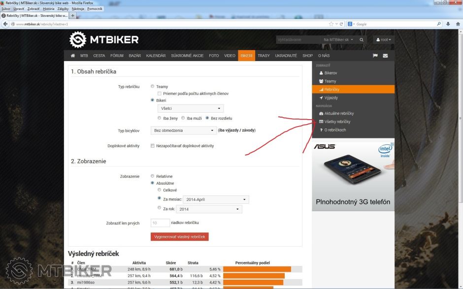Image resolution: width=463 pixels, height=289 pixels.
Task: Choose the Iba ženy radio button
Action: pos(159,118)
